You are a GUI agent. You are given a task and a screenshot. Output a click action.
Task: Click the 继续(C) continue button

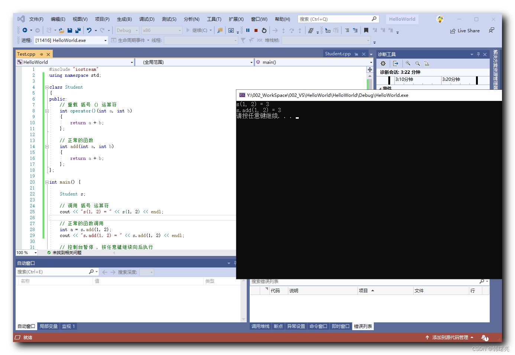pos(197,30)
